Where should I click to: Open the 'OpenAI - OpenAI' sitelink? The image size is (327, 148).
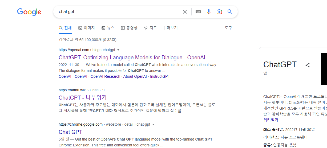point(73,76)
